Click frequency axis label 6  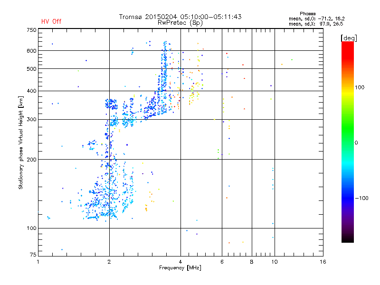pyautogui.click(x=222, y=262)
